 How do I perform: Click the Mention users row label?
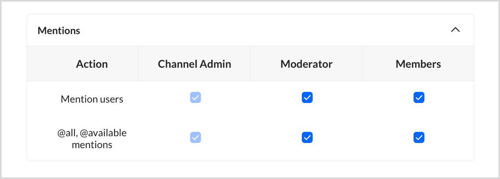[x=92, y=99]
